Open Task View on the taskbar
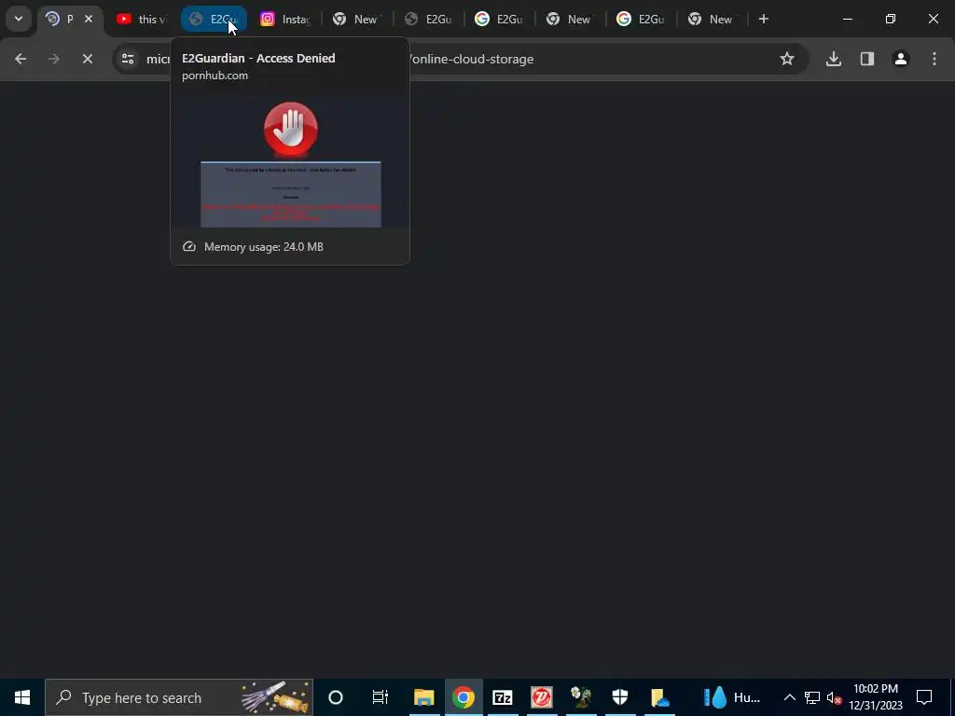The height and width of the screenshot is (716, 955). [x=381, y=697]
